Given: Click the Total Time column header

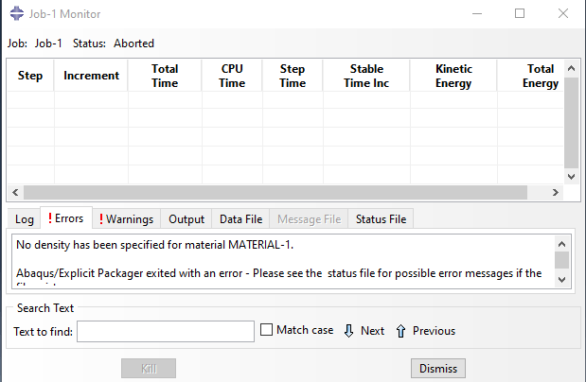Looking at the screenshot, I should pyautogui.click(x=165, y=76).
